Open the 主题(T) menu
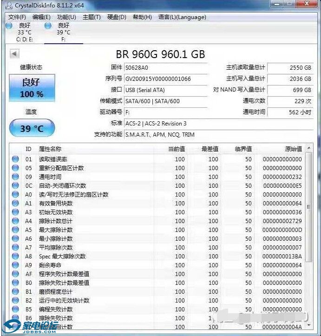The image size is (321, 336). tap(92, 17)
